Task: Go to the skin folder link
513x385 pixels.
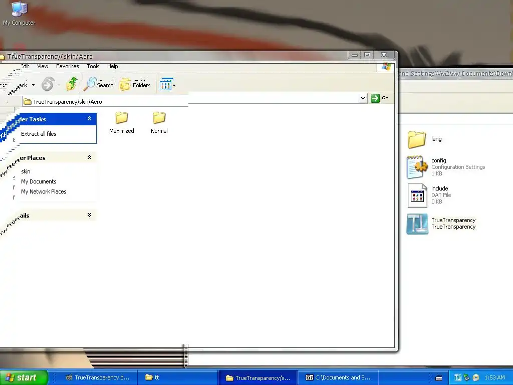Action: pyautogui.click(x=26, y=171)
